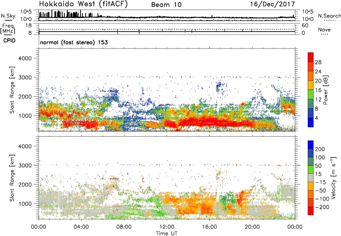Click the 'Power [dB]' colorbar title
The height and width of the screenshot is (236, 341).
click(x=325, y=90)
